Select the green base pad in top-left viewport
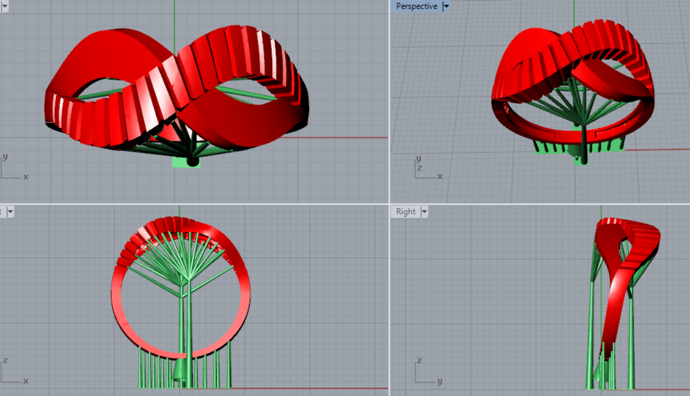This screenshot has width=690, height=396. (181, 162)
